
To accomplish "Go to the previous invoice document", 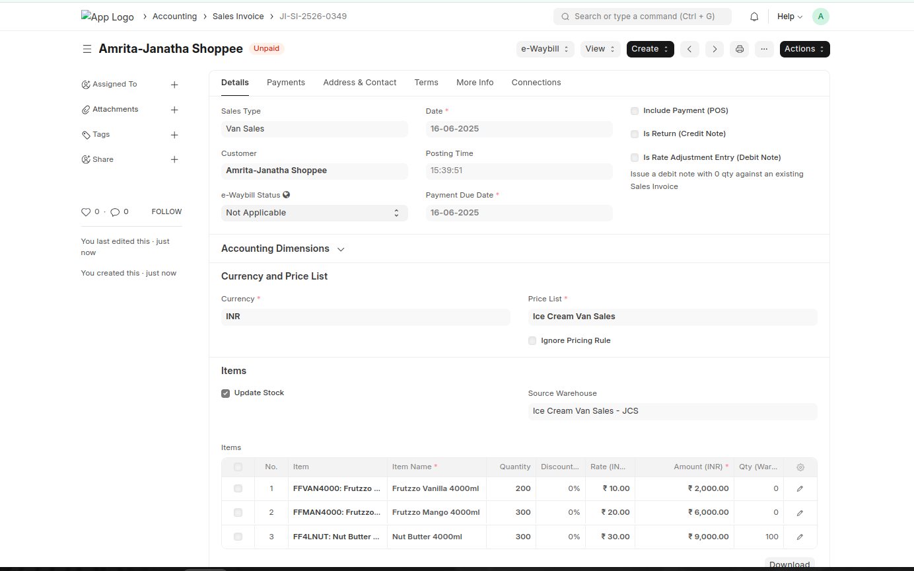I will pyautogui.click(x=689, y=49).
